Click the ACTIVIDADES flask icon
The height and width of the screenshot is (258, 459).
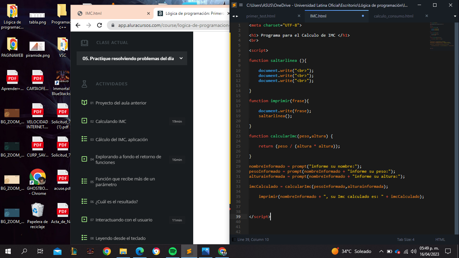[84, 84]
